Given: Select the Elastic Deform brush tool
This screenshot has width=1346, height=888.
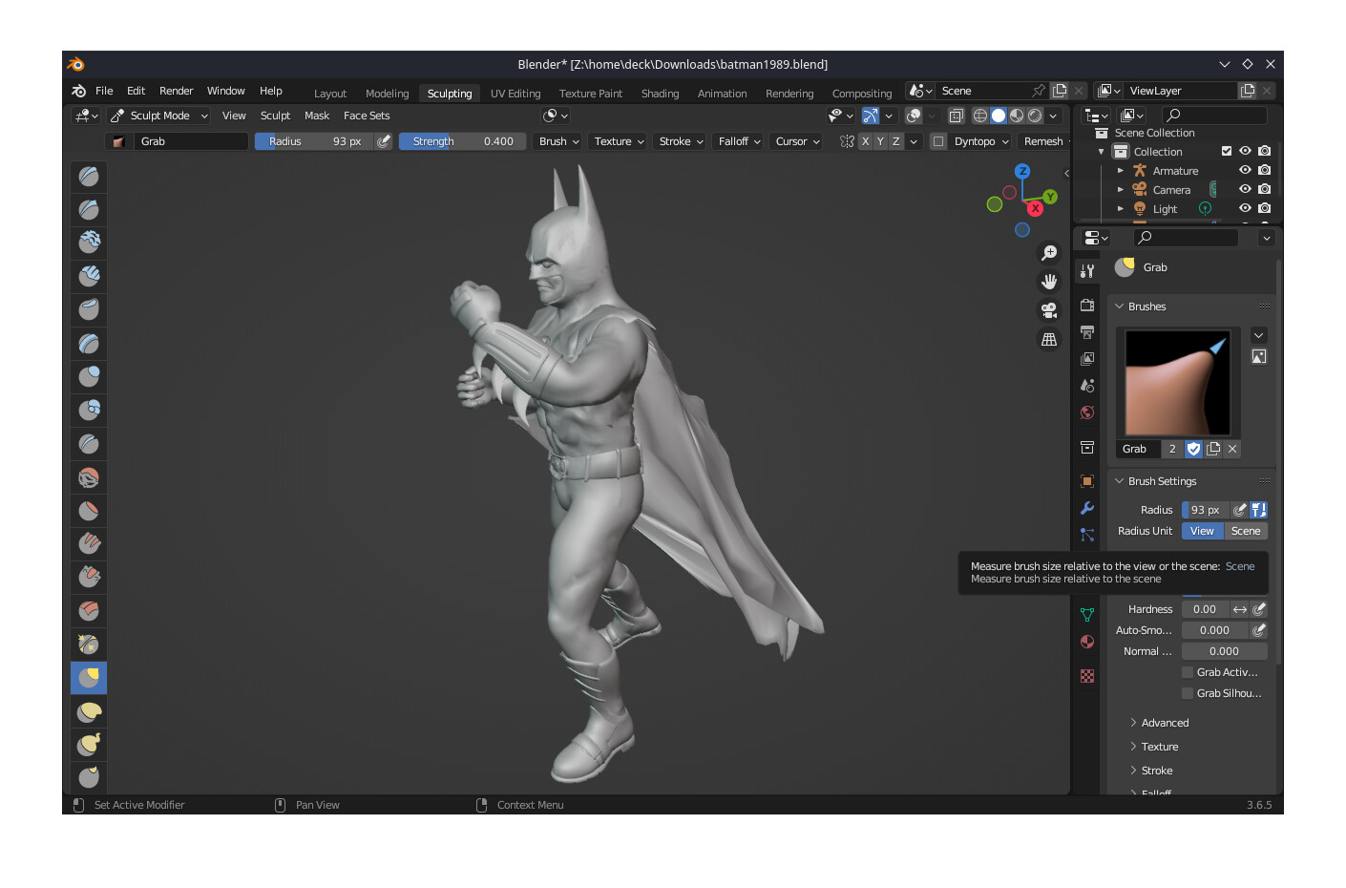Looking at the screenshot, I should pyautogui.click(x=89, y=711).
